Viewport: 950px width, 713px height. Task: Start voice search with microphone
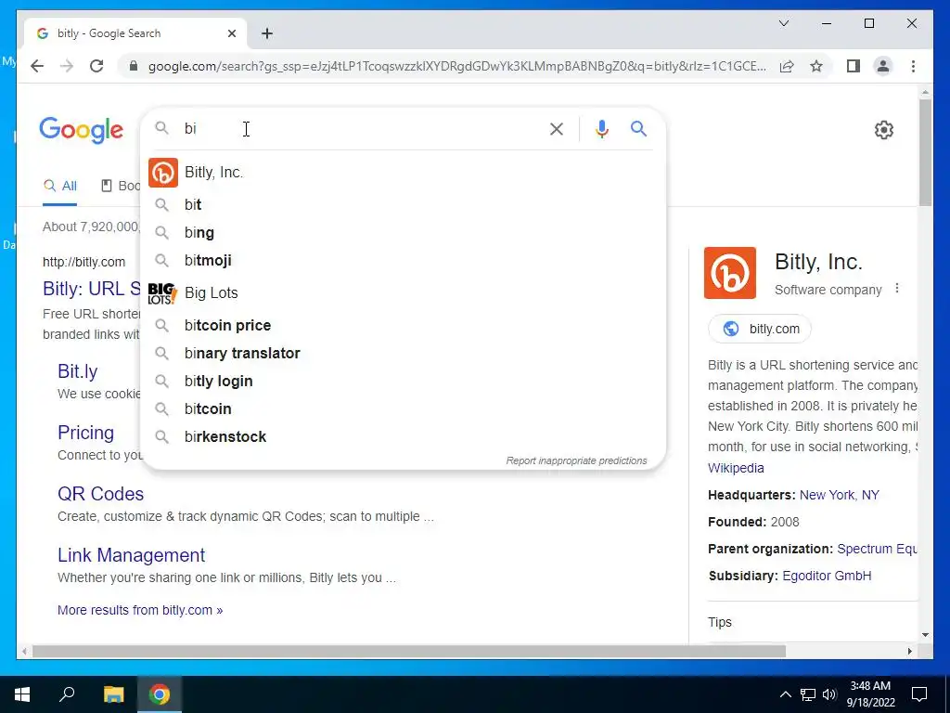coord(601,129)
